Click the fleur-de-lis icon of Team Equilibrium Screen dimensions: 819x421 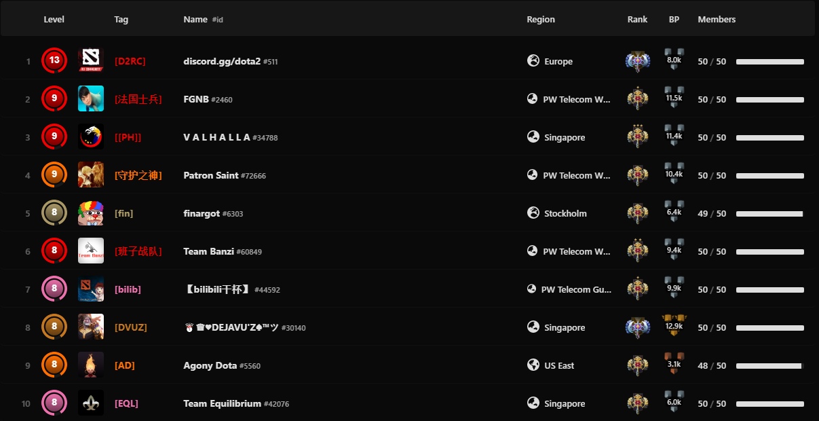[x=91, y=403]
